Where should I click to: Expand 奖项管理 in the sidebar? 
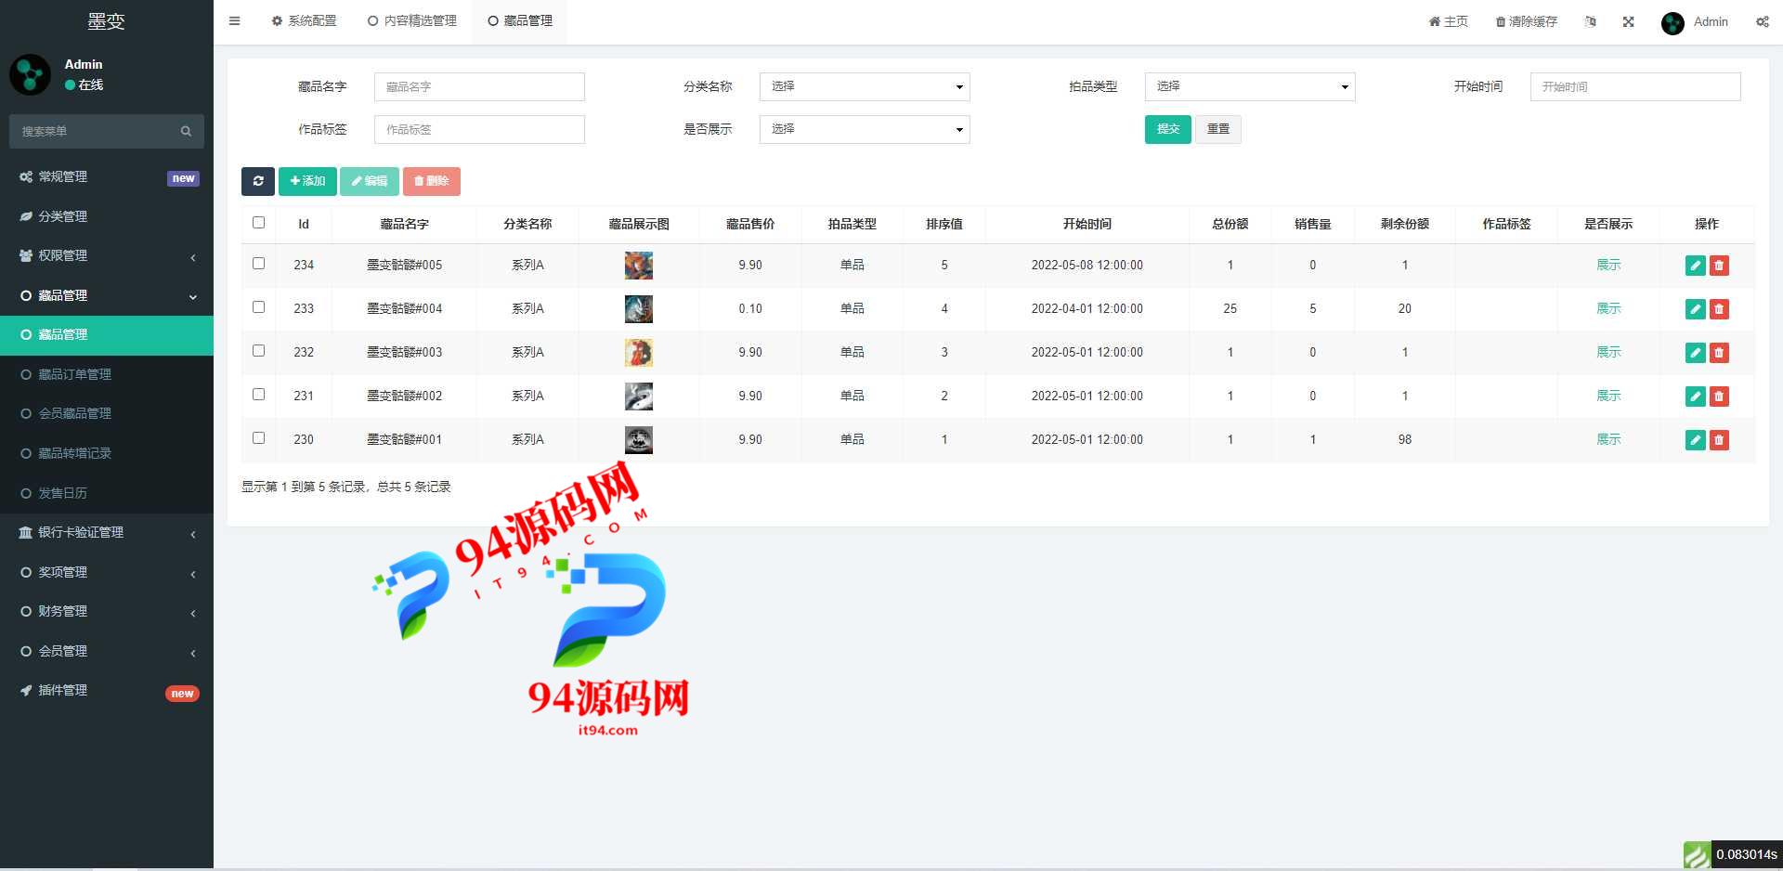click(x=107, y=572)
